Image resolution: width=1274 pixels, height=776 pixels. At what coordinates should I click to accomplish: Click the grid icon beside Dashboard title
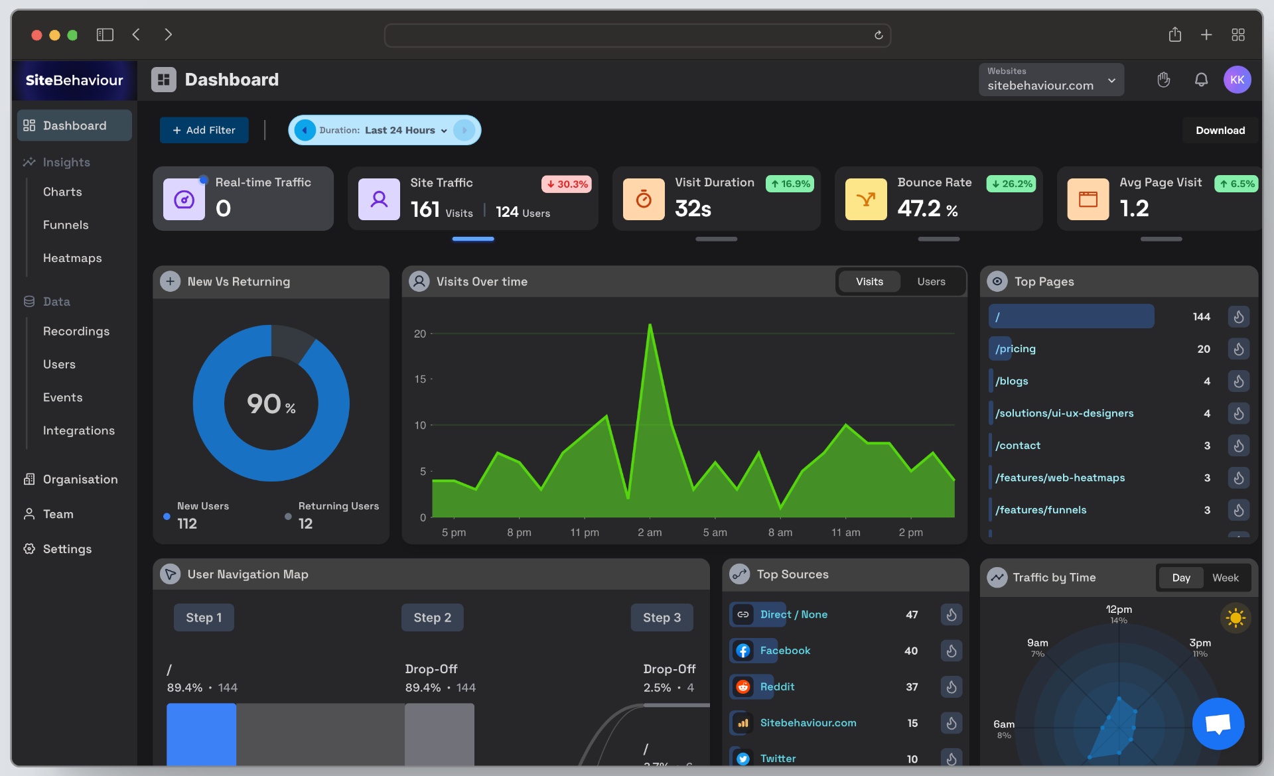click(x=163, y=80)
